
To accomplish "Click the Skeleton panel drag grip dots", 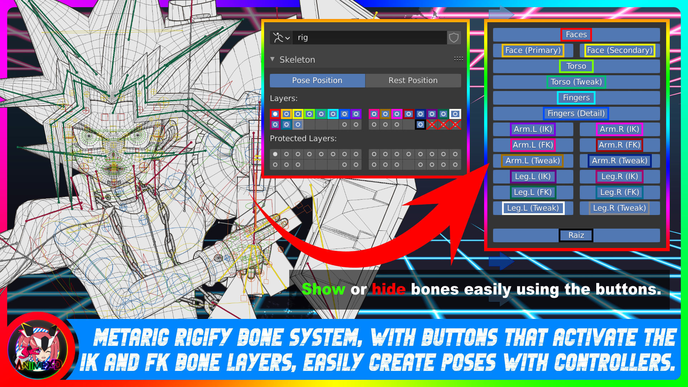I will pyautogui.click(x=458, y=59).
